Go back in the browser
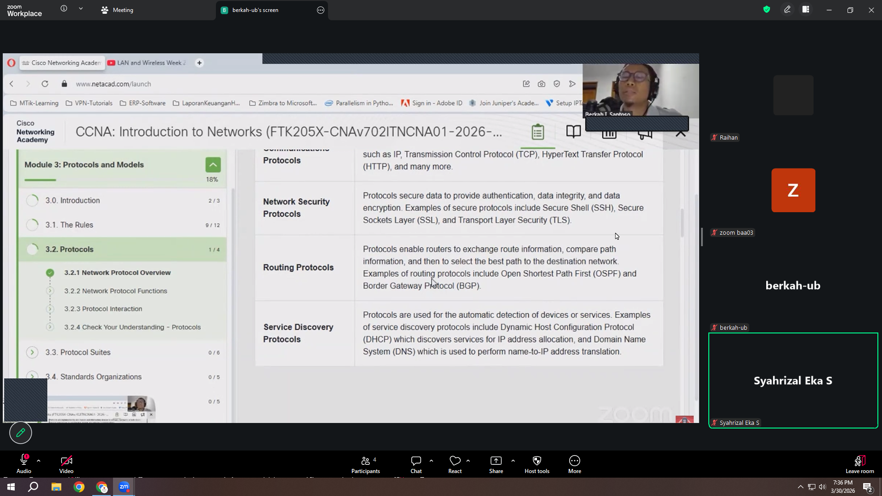The width and height of the screenshot is (882, 496). (12, 84)
